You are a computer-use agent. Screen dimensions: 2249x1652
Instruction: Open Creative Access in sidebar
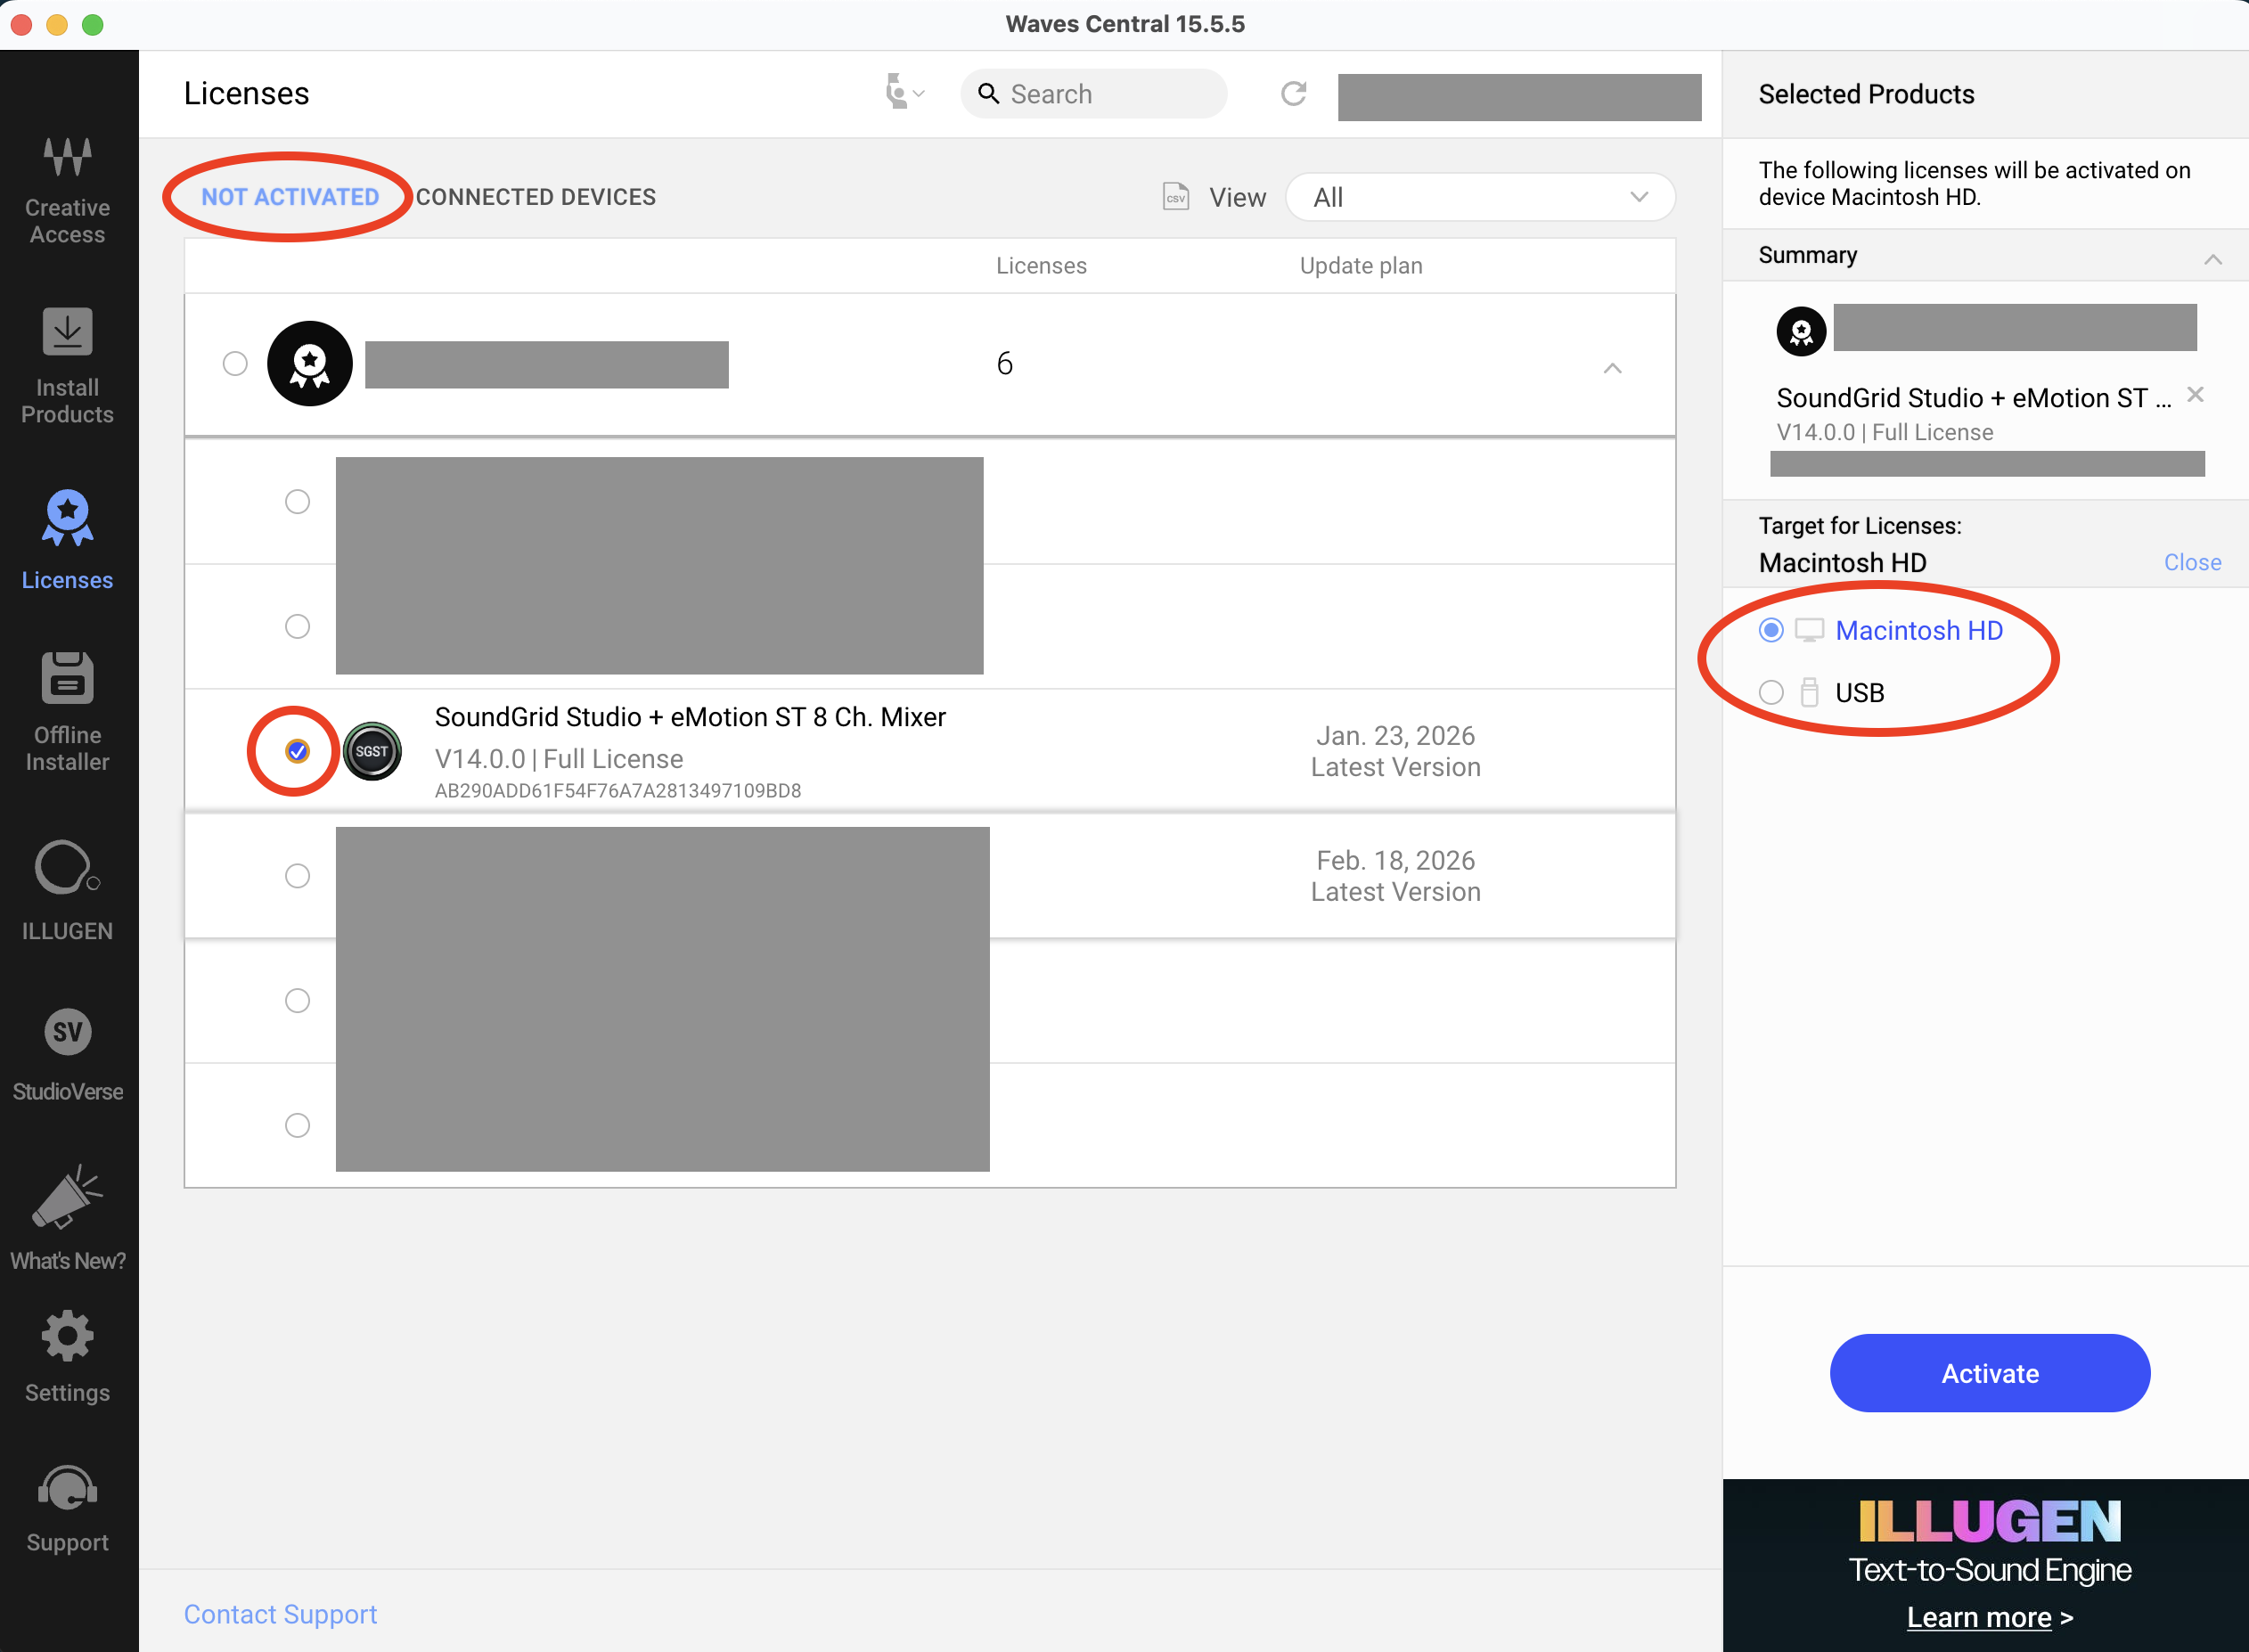[x=67, y=190]
